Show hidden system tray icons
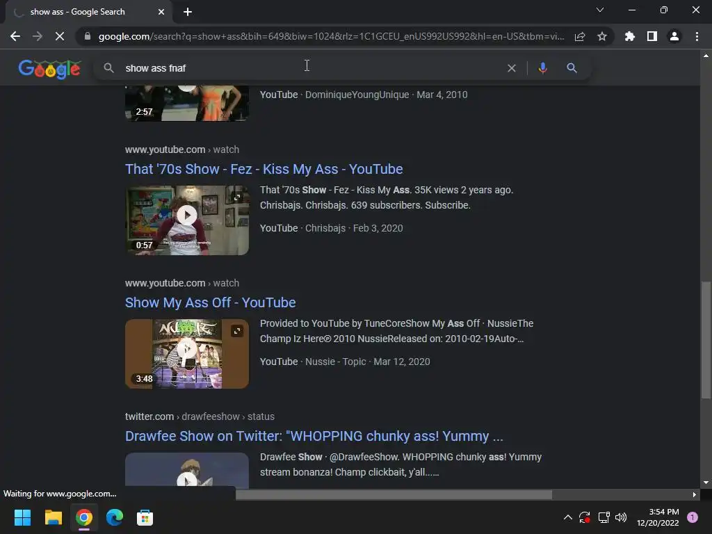Image resolution: width=712 pixels, height=534 pixels. (567, 517)
